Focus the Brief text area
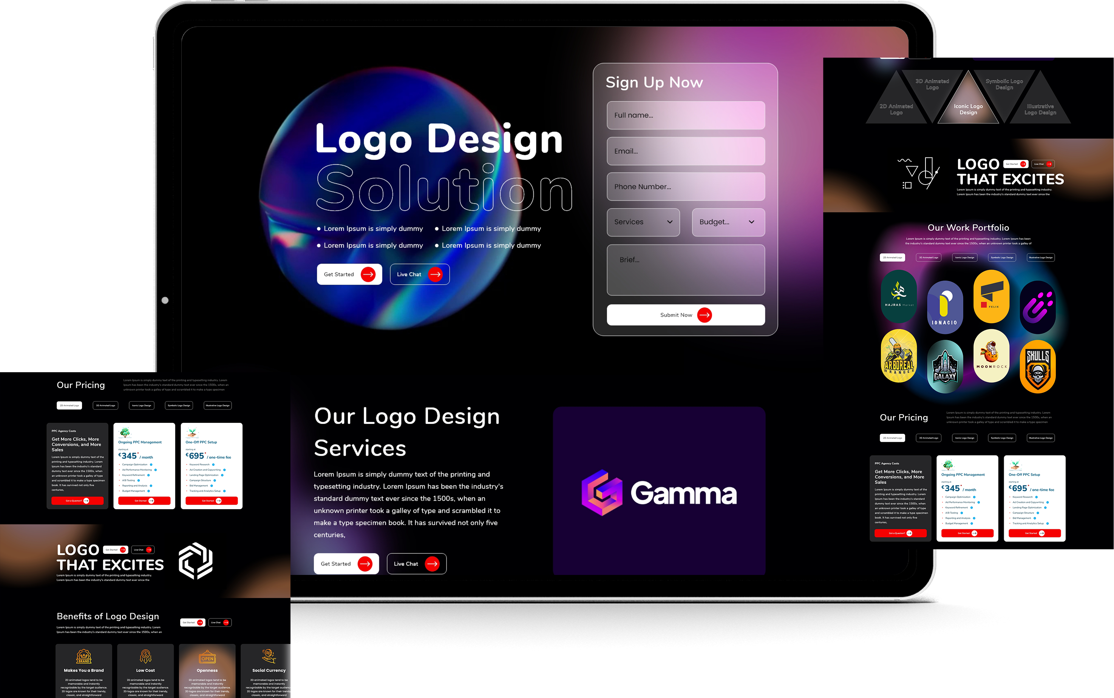The image size is (1114, 698). (x=685, y=270)
